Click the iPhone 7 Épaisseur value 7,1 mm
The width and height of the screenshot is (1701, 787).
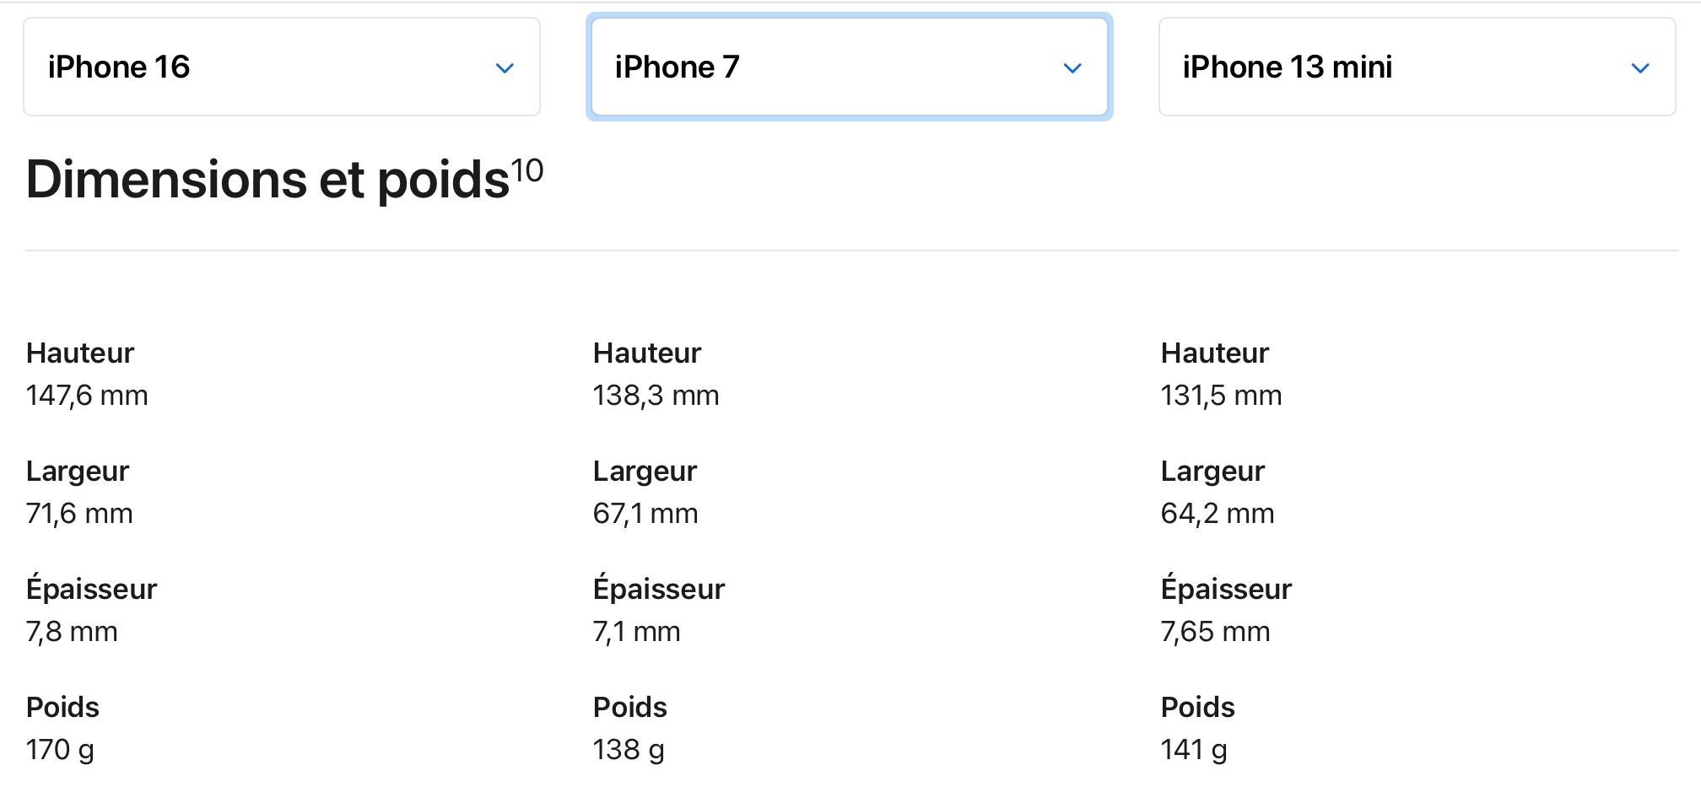click(x=636, y=632)
